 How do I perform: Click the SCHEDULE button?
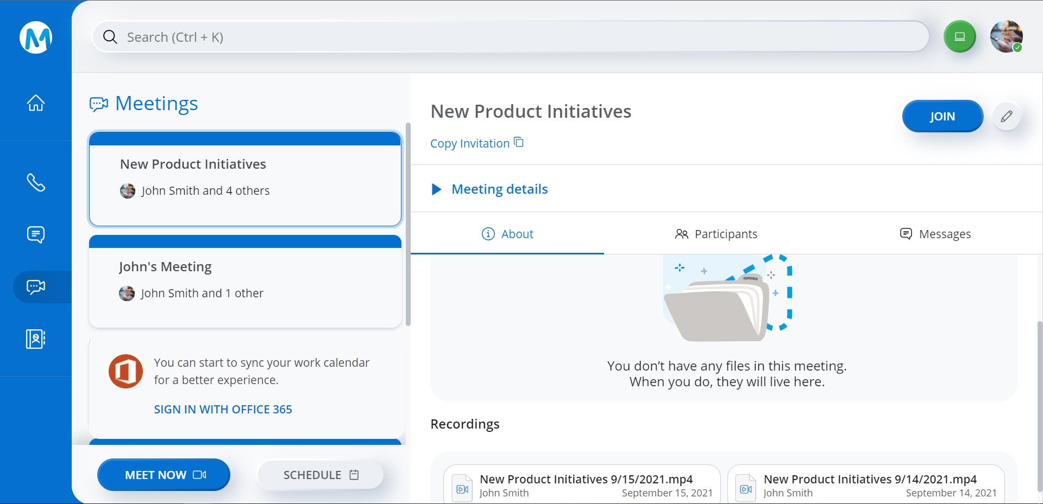pos(321,475)
